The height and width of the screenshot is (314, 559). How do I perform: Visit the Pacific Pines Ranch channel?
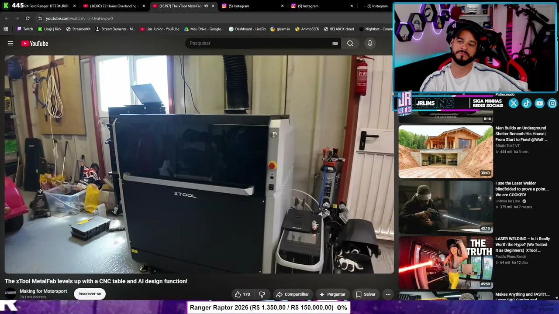[x=511, y=257]
